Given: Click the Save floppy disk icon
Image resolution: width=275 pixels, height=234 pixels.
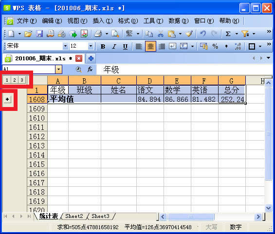Looking at the screenshot, I should pyautogui.click(x=39, y=34).
